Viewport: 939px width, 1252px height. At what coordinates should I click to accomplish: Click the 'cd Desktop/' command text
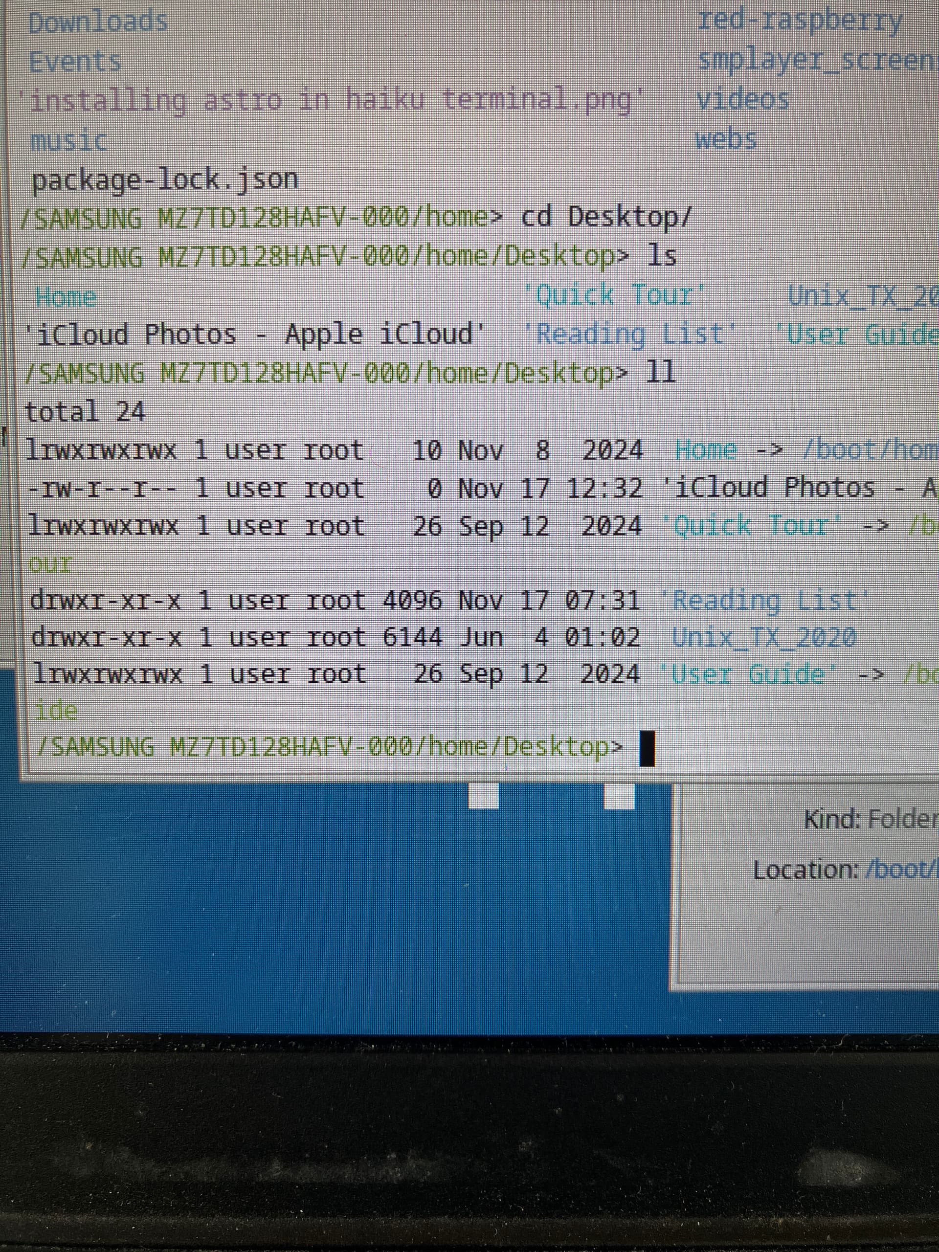605,217
